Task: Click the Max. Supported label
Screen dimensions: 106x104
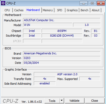Action: coord(68,79)
